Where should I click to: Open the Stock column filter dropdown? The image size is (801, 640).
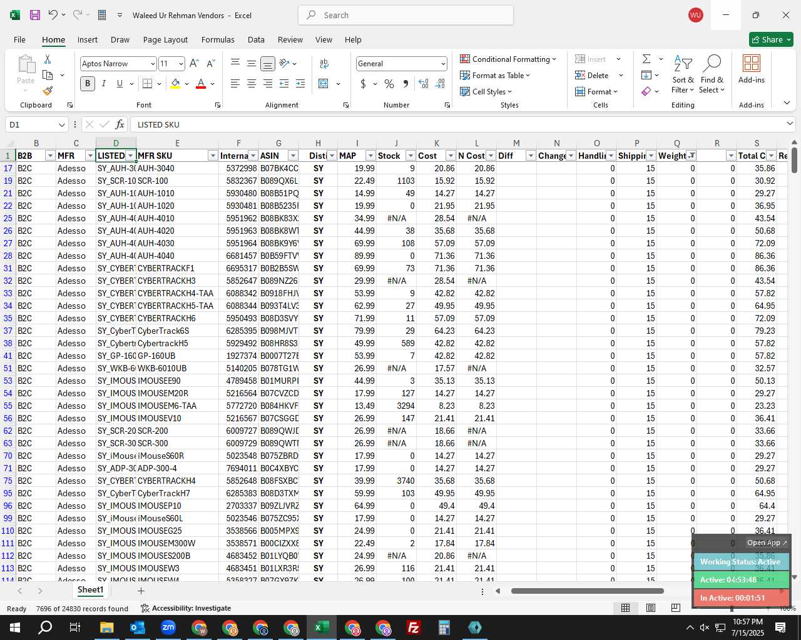click(411, 156)
